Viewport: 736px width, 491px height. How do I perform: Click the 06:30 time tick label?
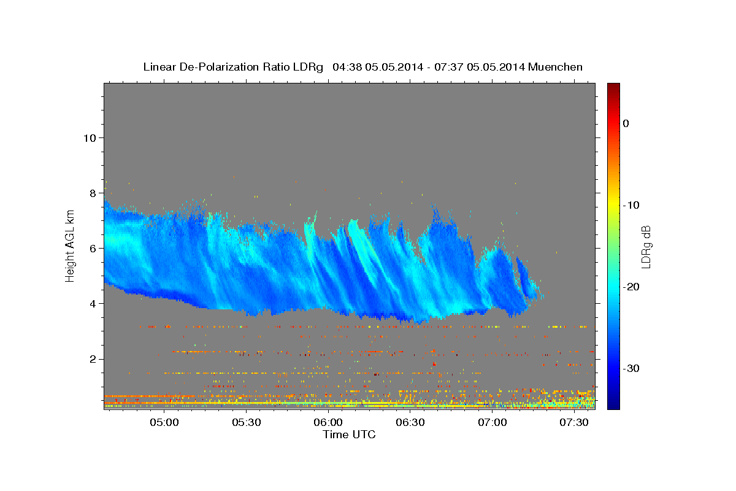[410, 422]
